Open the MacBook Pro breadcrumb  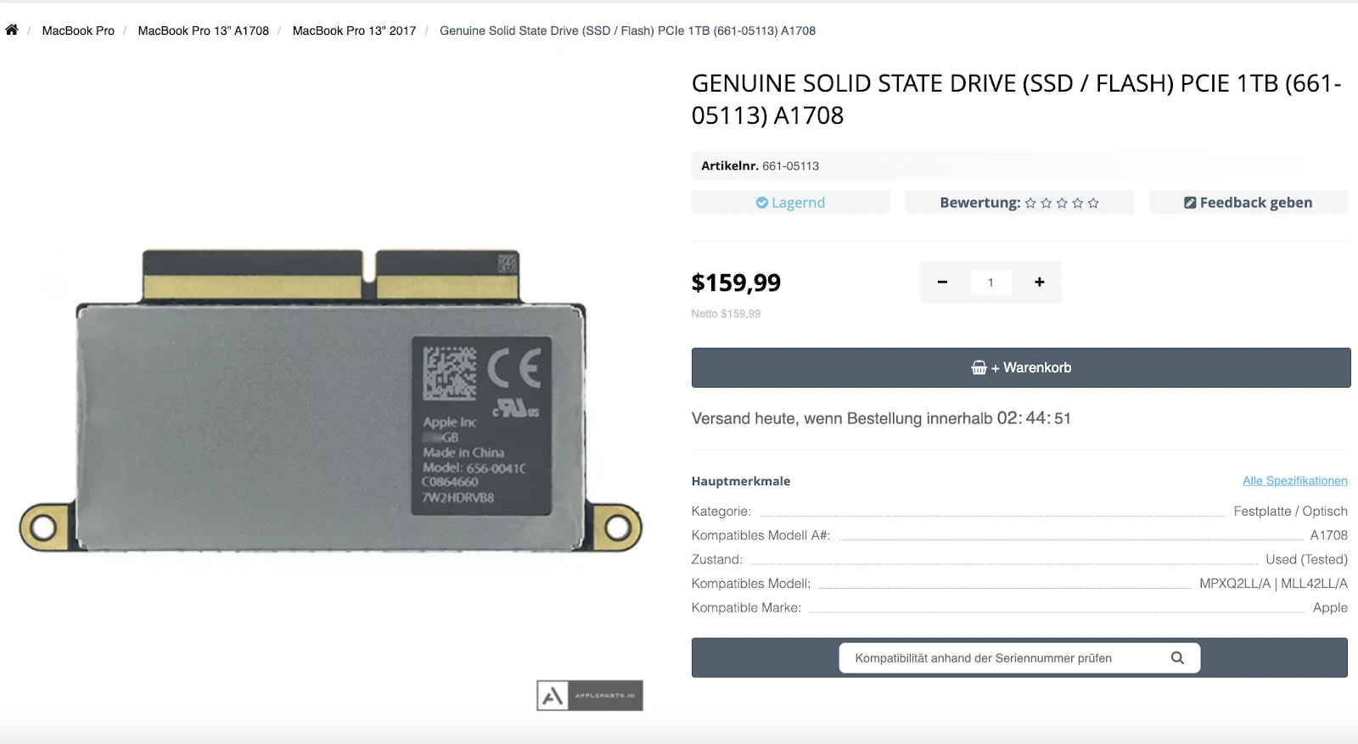[78, 31]
